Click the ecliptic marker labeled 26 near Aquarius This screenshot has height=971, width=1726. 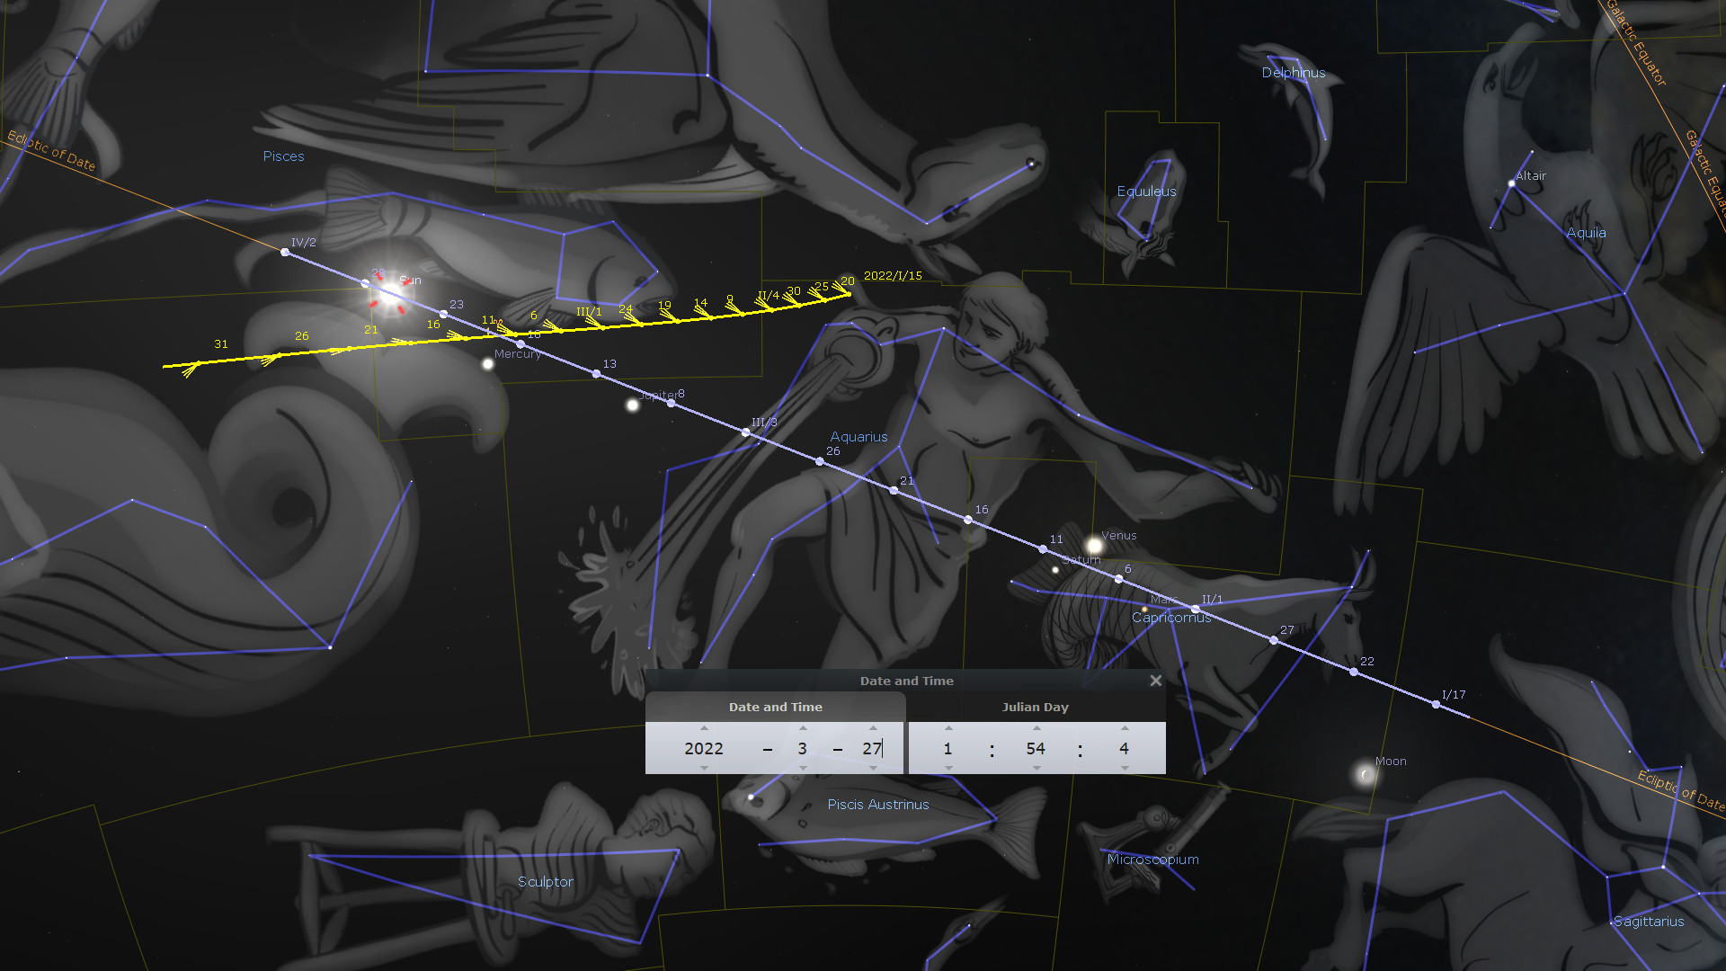tap(820, 461)
